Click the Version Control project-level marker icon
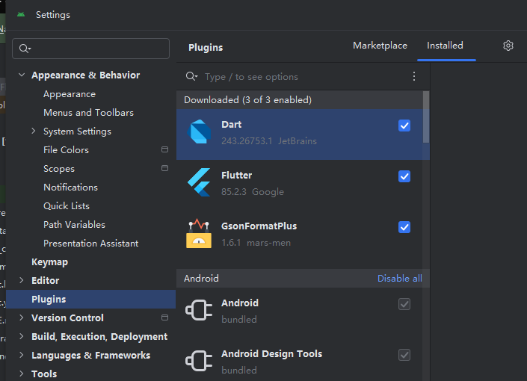The height and width of the screenshot is (381, 527). [x=164, y=317]
